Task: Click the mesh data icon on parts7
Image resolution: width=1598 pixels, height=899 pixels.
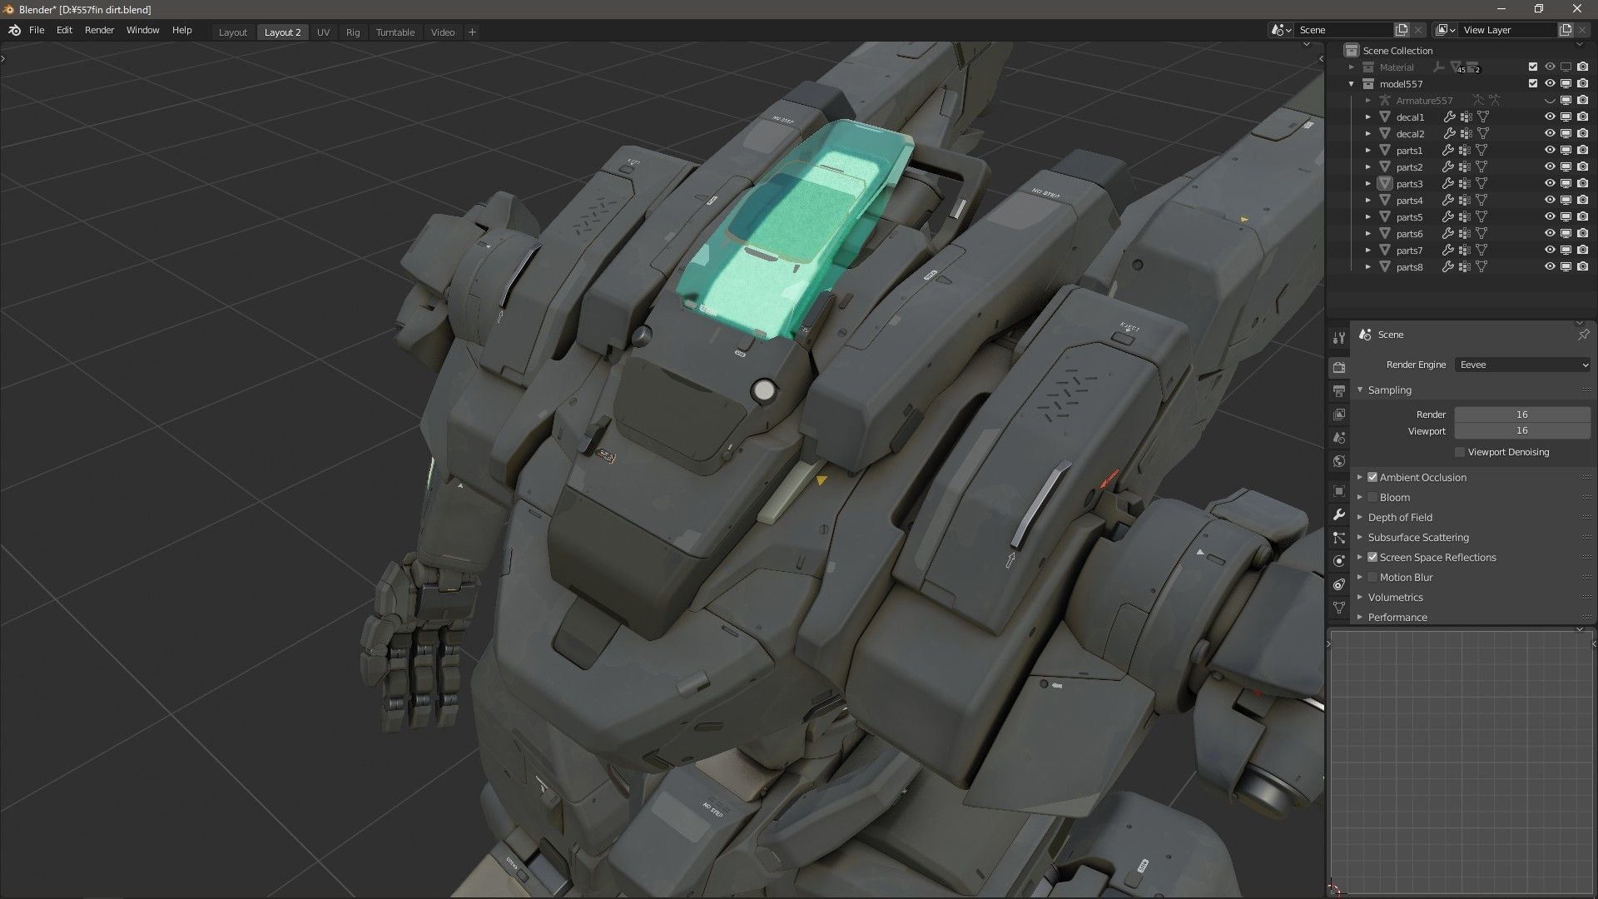Action: (1481, 250)
